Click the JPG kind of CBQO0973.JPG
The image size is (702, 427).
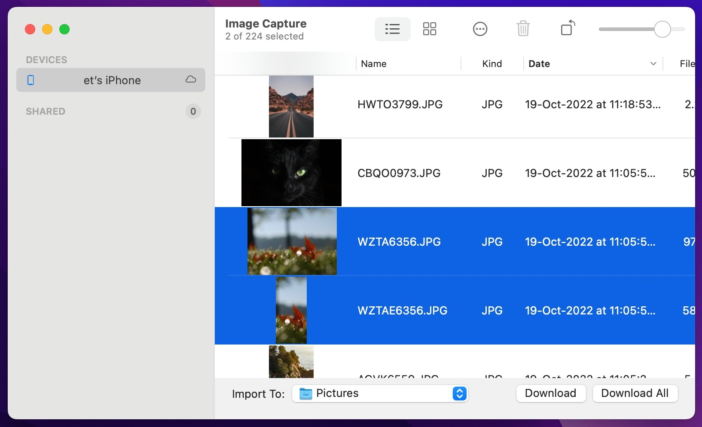pyautogui.click(x=492, y=173)
